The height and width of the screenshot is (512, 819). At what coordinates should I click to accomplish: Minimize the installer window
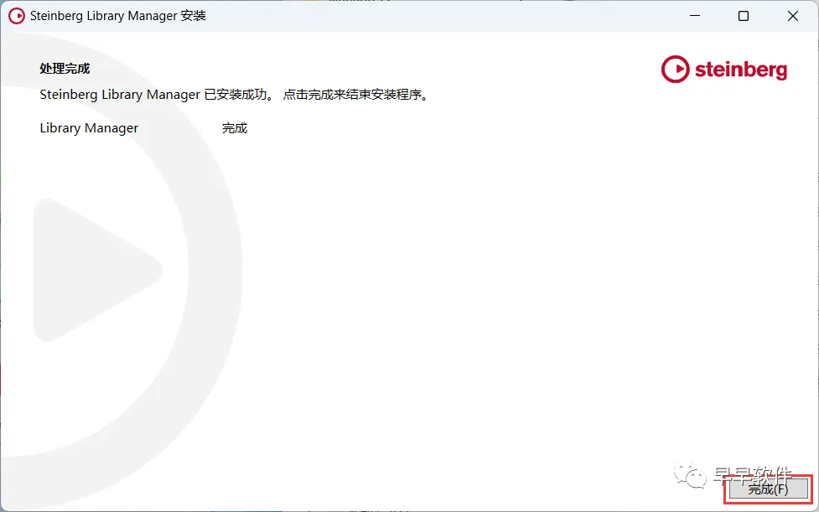click(x=695, y=16)
